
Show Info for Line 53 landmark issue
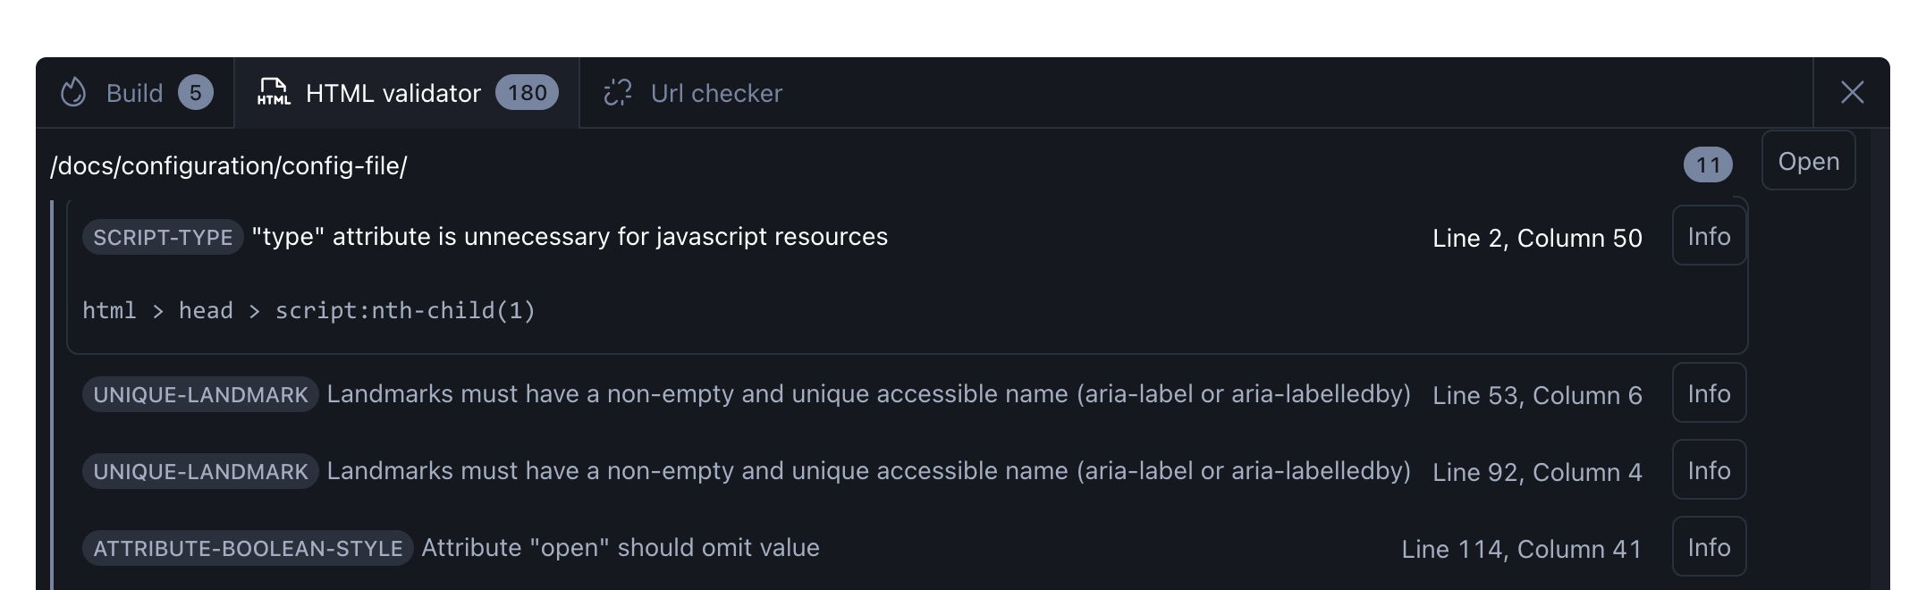pos(1709,393)
